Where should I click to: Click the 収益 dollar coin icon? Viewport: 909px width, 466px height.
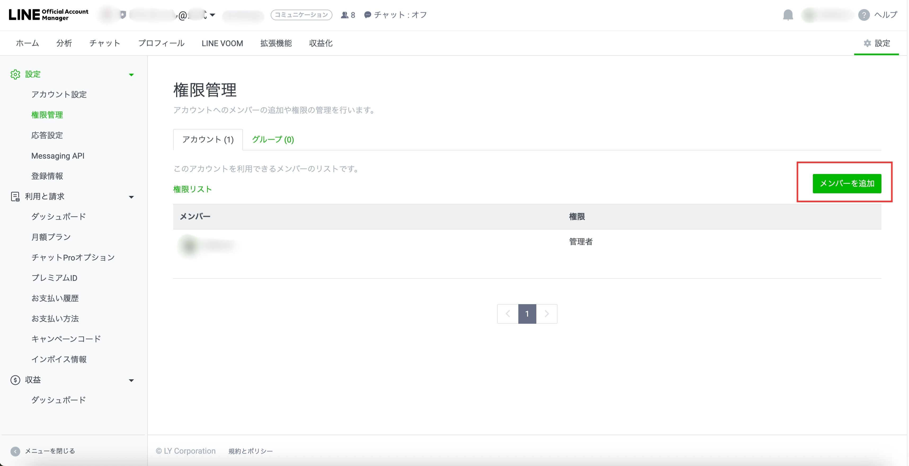coord(15,380)
